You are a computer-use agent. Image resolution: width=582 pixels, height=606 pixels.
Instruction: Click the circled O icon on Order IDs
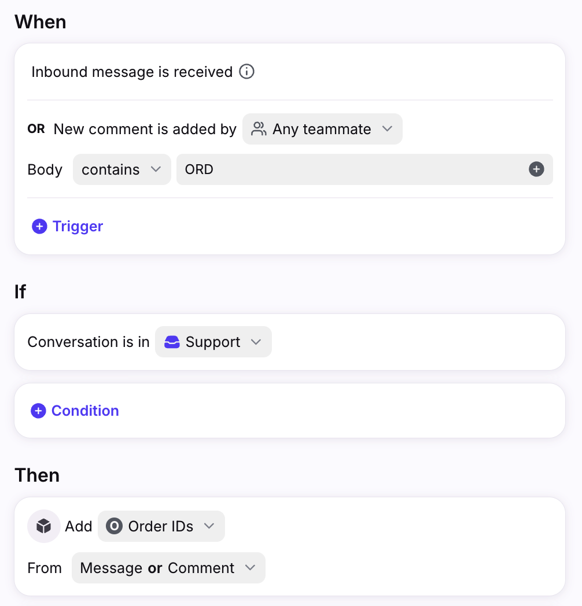point(114,526)
